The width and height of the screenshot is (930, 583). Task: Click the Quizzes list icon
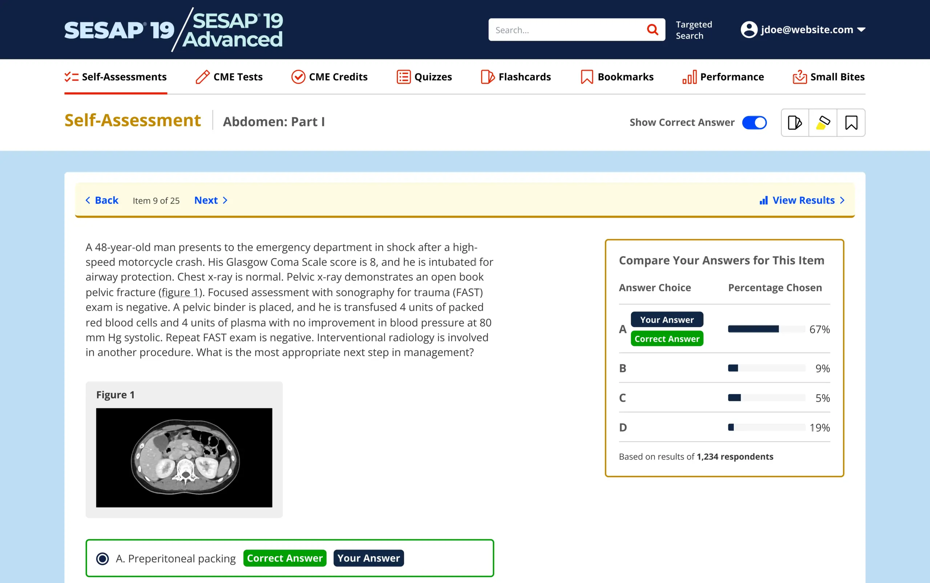(404, 77)
